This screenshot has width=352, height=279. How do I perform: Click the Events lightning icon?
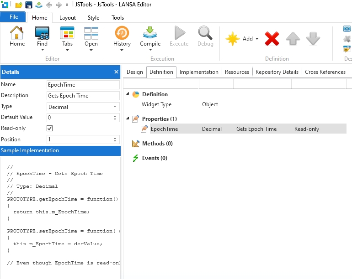(136, 158)
